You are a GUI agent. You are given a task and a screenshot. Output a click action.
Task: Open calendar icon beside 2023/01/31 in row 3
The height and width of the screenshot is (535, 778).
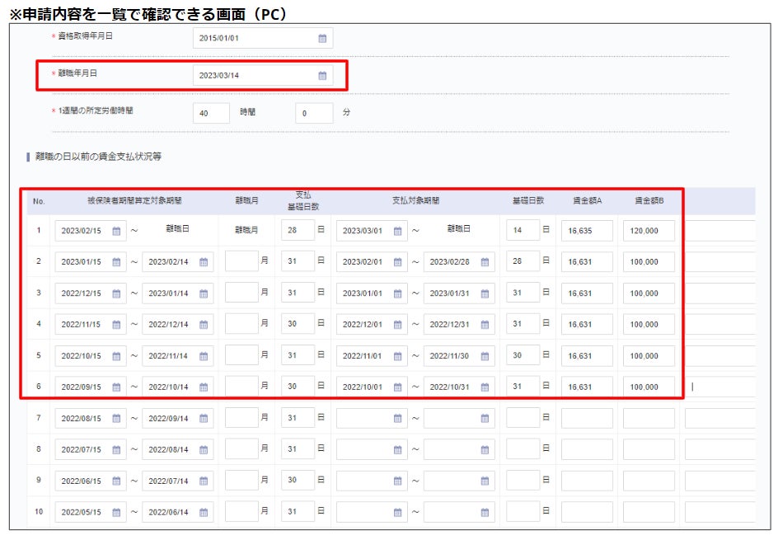coord(485,293)
